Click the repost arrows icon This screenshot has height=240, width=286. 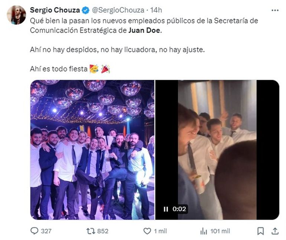(x=90, y=231)
